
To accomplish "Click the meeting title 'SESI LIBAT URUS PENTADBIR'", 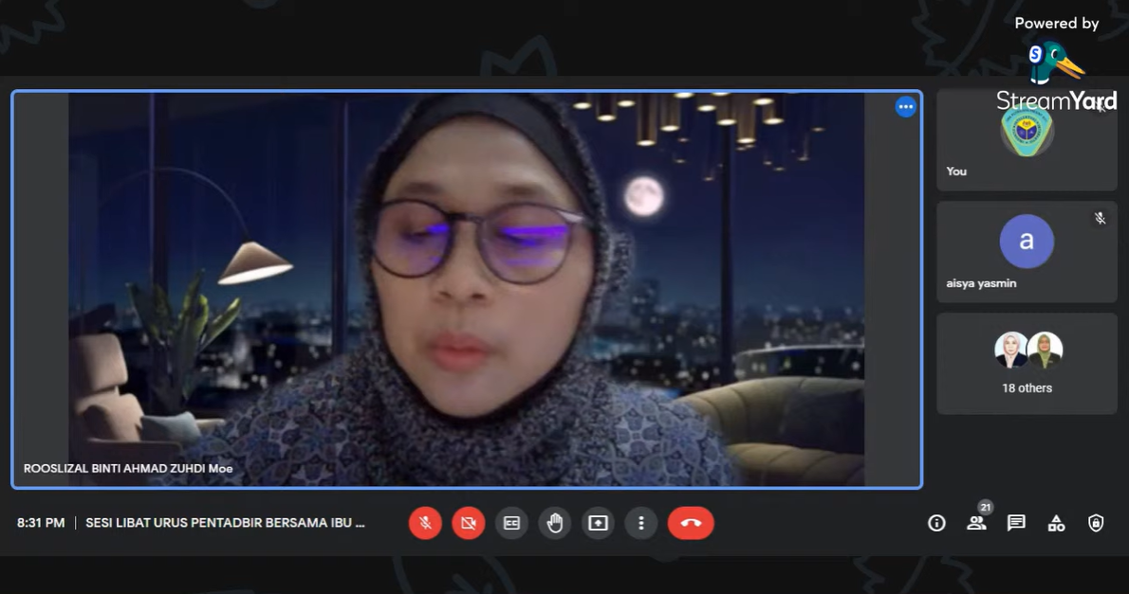I will (x=225, y=523).
